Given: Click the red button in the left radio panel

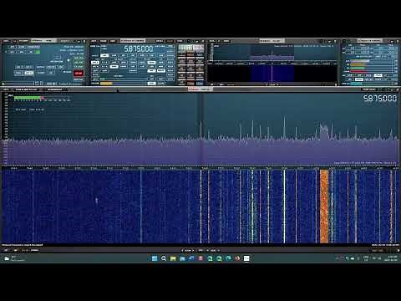Looking at the screenshot, I should coord(79,74).
